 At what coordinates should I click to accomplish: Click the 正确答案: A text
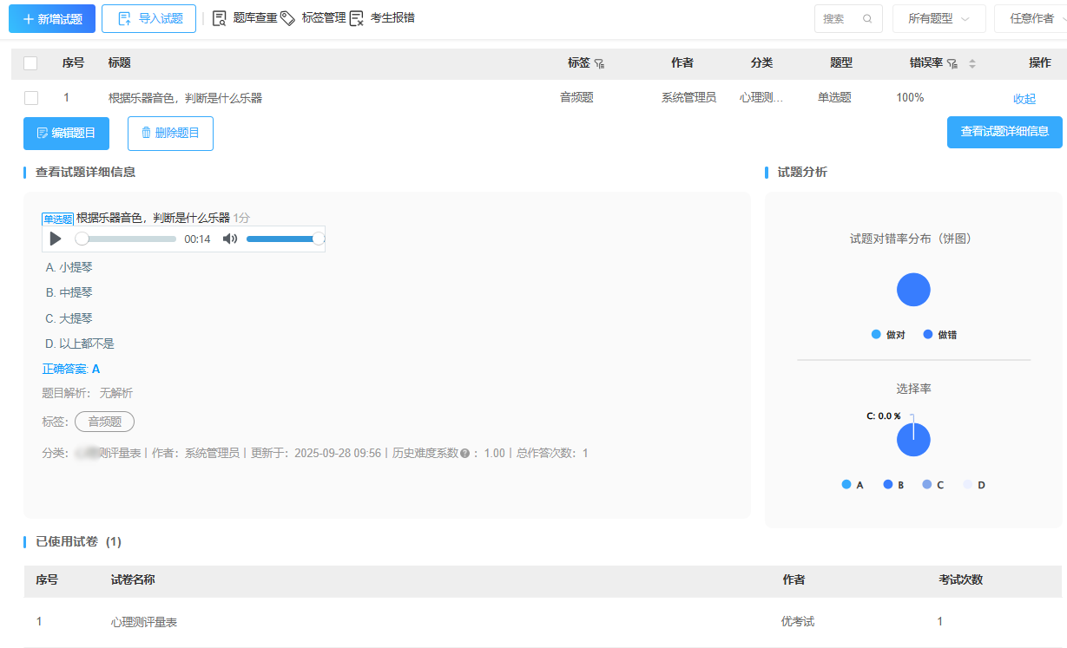pyautogui.click(x=71, y=369)
